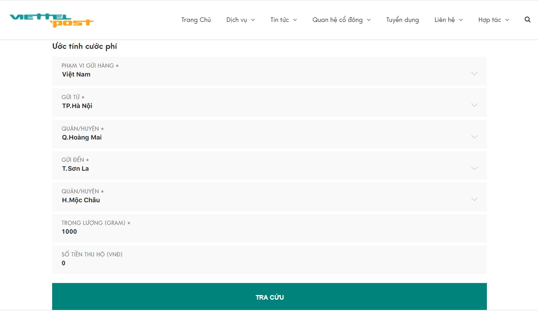Expand the Gửi từ dropdown arrow
The image size is (538, 311).
tap(474, 105)
